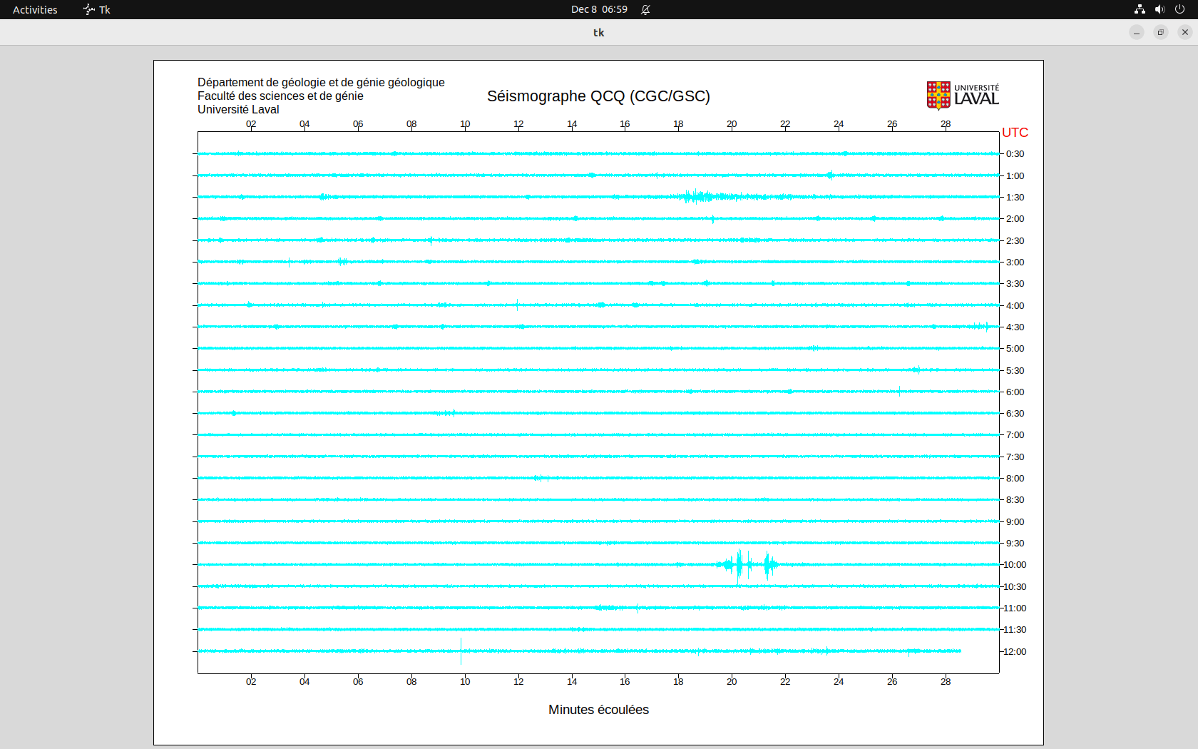Image resolution: width=1198 pixels, height=749 pixels.
Task: Open the network status icon
Action: [1140, 9]
